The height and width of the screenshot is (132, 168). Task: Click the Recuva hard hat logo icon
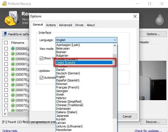11,18
